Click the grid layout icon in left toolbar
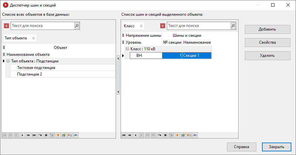This screenshot has width=296, height=155. click(70, 135)
